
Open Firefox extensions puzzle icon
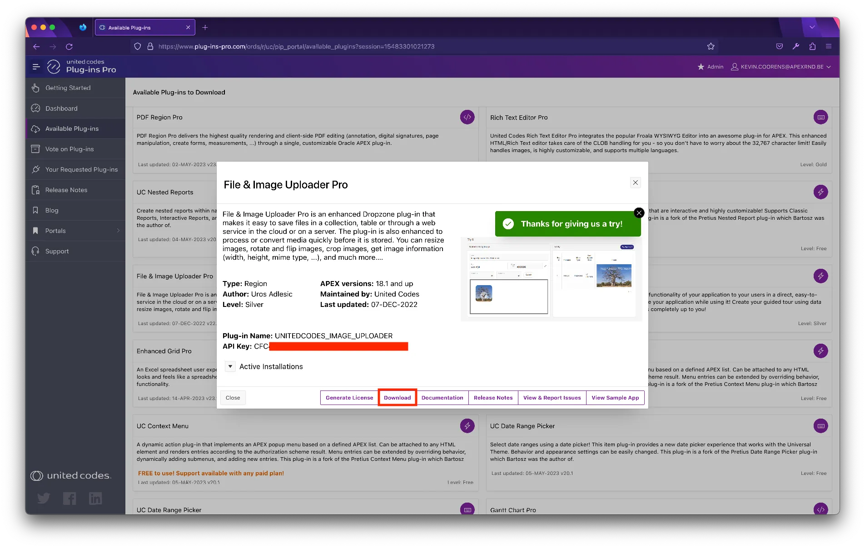812,46
